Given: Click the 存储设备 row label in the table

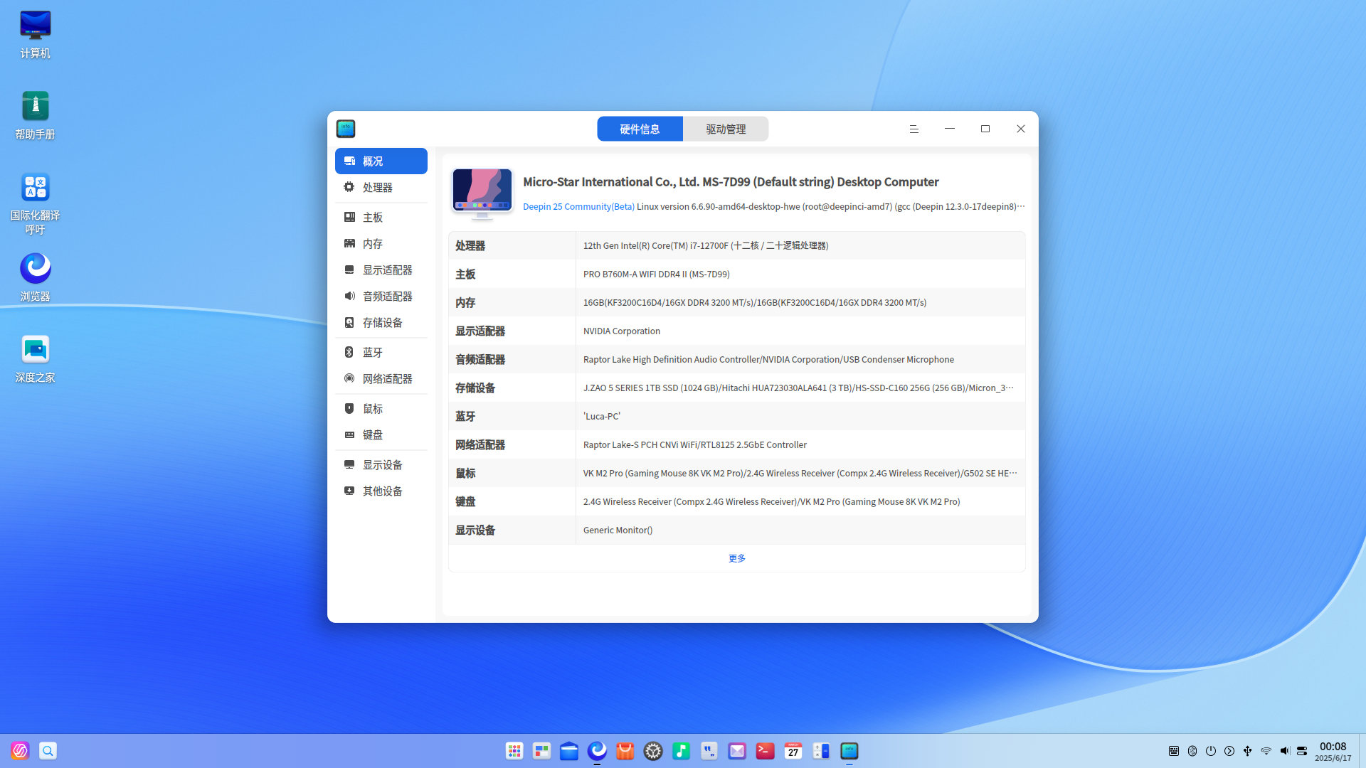Looking at the screenshot, I should [x=475, y=388].
